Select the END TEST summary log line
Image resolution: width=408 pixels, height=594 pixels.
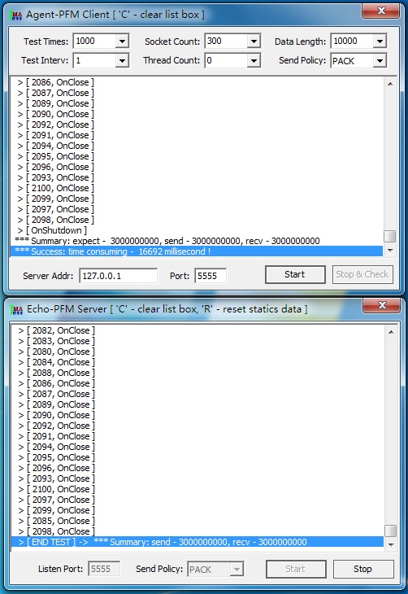pyautogui.click(x=197, y=542)
